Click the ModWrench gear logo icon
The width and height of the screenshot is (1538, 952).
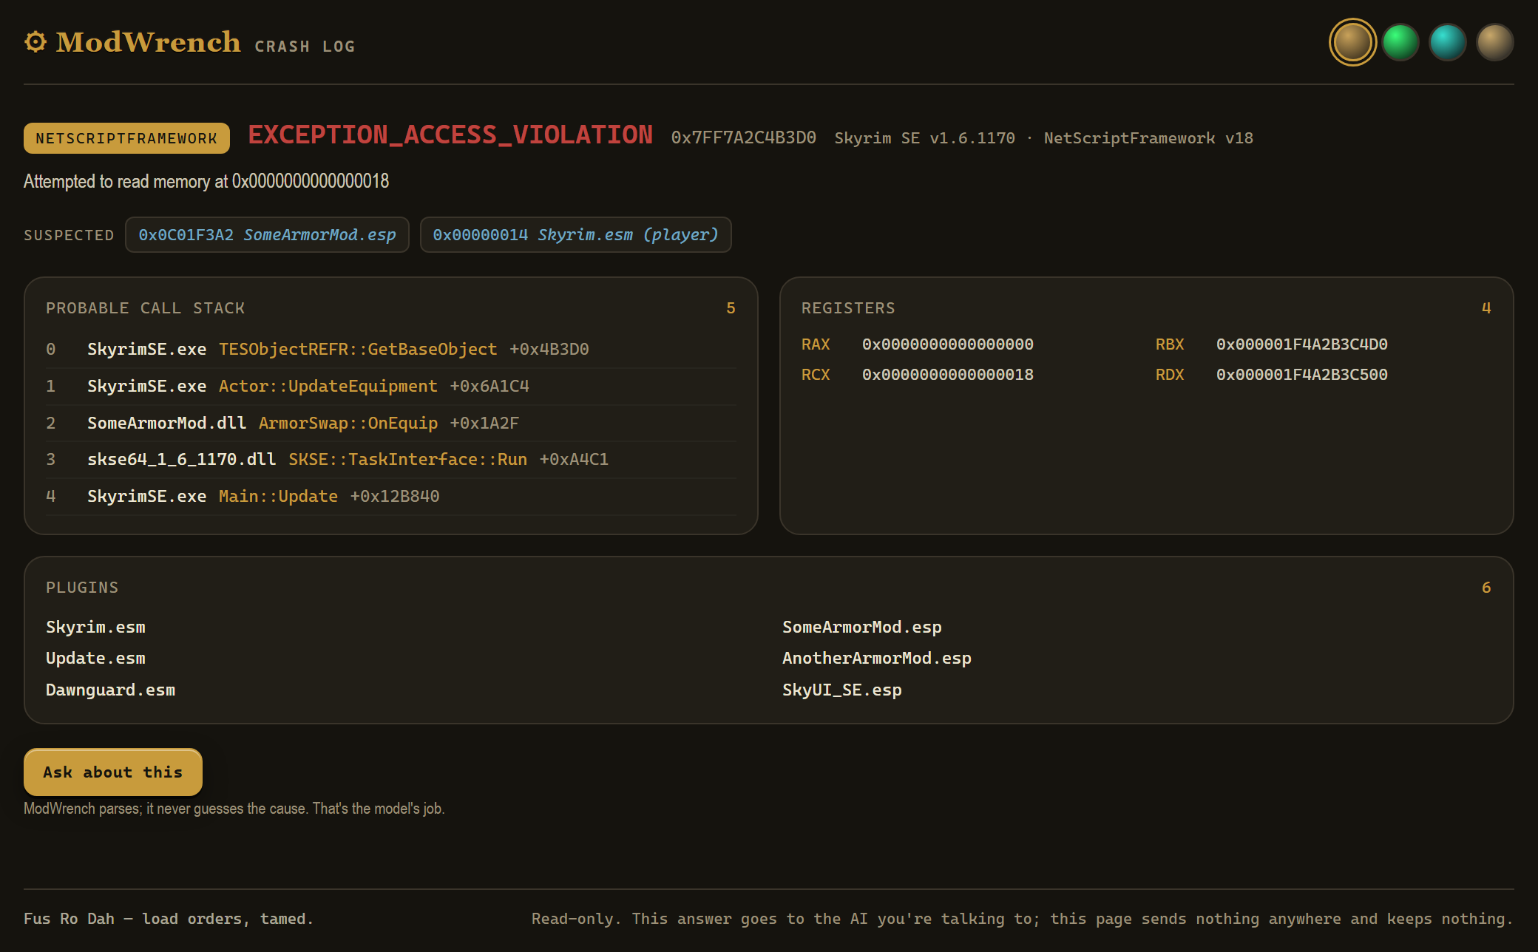(x=35, y=42)
